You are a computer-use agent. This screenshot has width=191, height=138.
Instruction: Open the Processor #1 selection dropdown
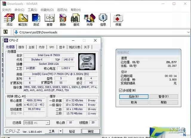37,123
